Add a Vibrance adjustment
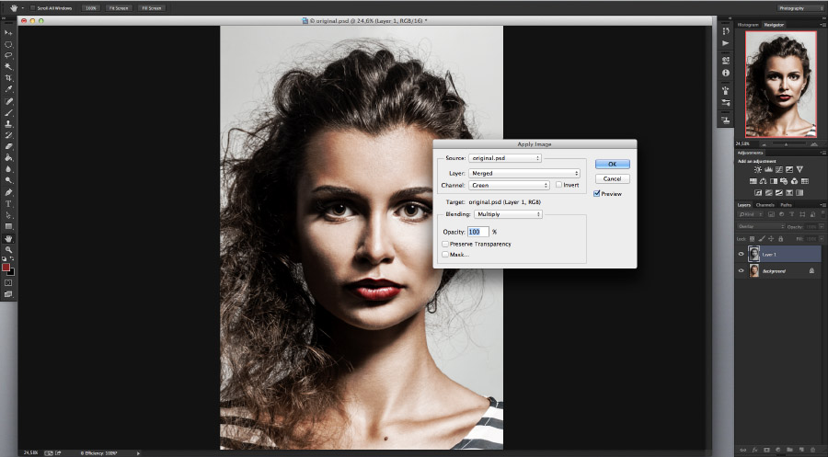The width and height of the screenshot is (828, 457). coord(799,170)
